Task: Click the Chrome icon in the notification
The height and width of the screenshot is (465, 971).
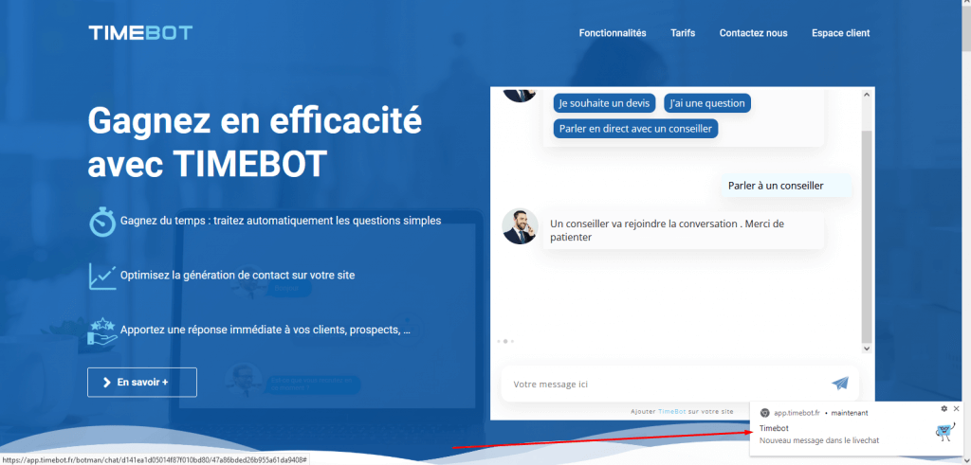Action: point(765,413)
